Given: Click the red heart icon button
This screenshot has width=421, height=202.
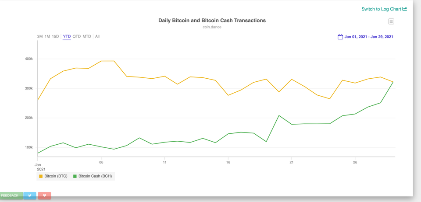Looking at the screenshot, I should [44, 195].
